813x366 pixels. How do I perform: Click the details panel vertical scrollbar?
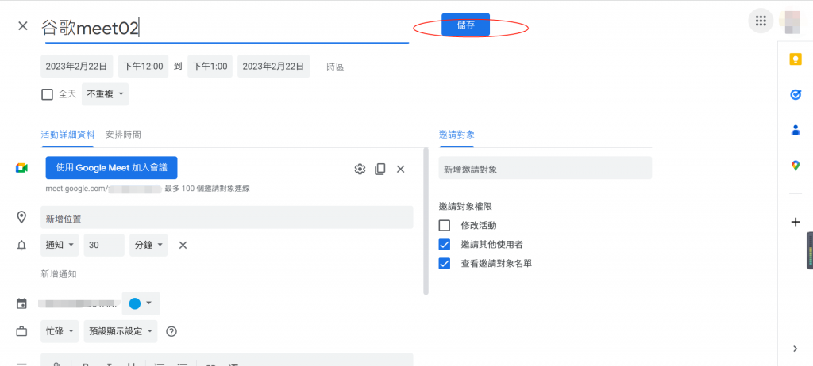(426, 221)
